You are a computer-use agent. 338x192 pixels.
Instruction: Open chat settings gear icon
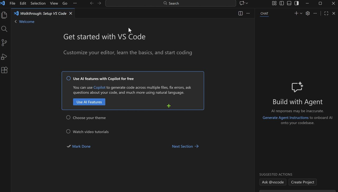click(x=308, y=13)
